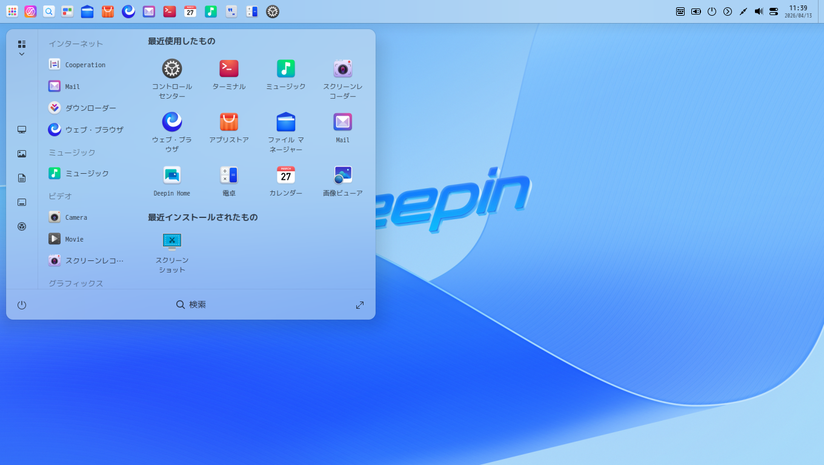Viewport: 824px width, 465px height.
Task: Collapse the view mode chevron in sidebar
Action: click(21, 54)
